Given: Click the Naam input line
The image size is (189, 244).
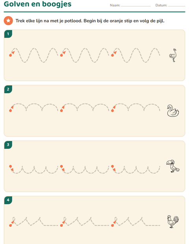Looking at the screenshot, I should click(x=136, y=6).
